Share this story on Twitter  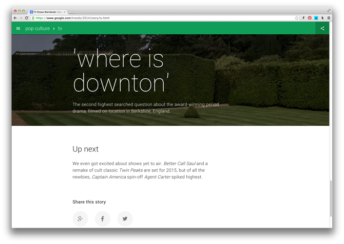(x=125, y=219)
